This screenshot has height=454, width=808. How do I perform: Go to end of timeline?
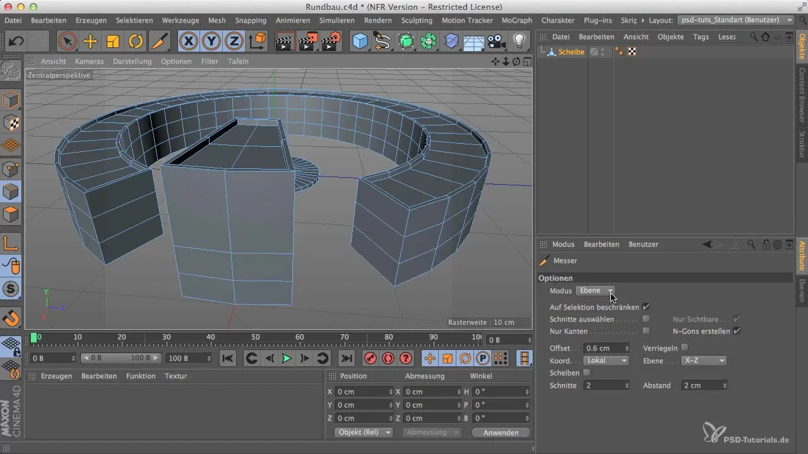pos(347,358)
